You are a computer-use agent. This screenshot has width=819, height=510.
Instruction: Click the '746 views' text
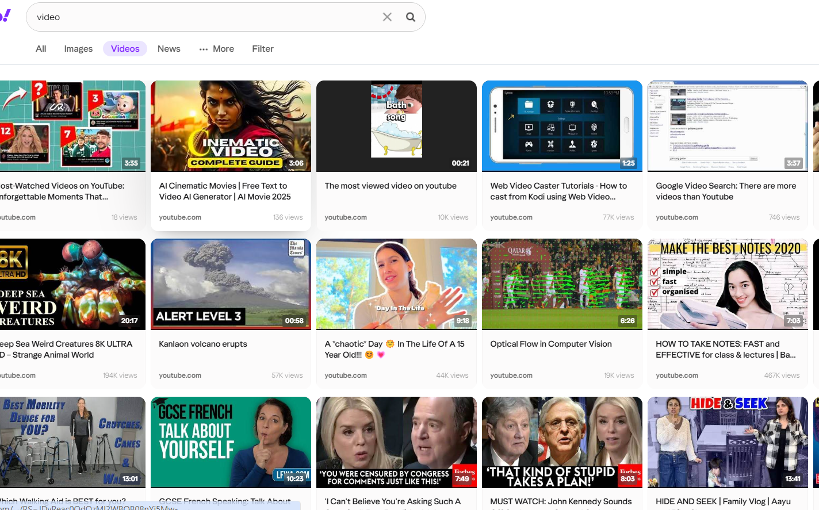tap(784, 217)
